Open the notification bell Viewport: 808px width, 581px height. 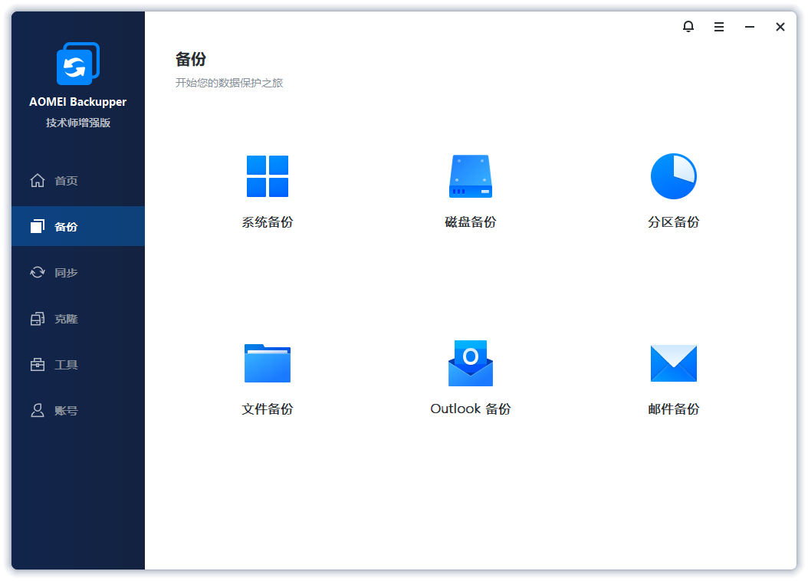click(x=688, y=26)
